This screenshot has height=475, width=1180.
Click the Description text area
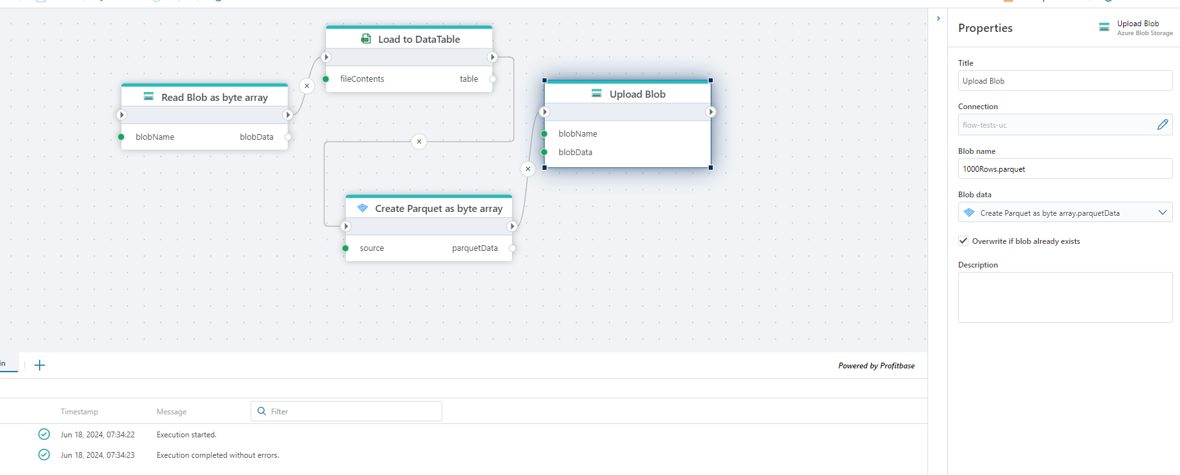point(1065,298)
